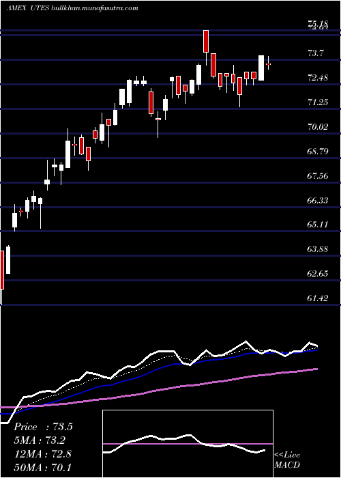Click the 'AMEX UTES bullkhan.munafasutra.com' chart title
The width and height of the screenshot is (341, 478).
tap(72, 8)
